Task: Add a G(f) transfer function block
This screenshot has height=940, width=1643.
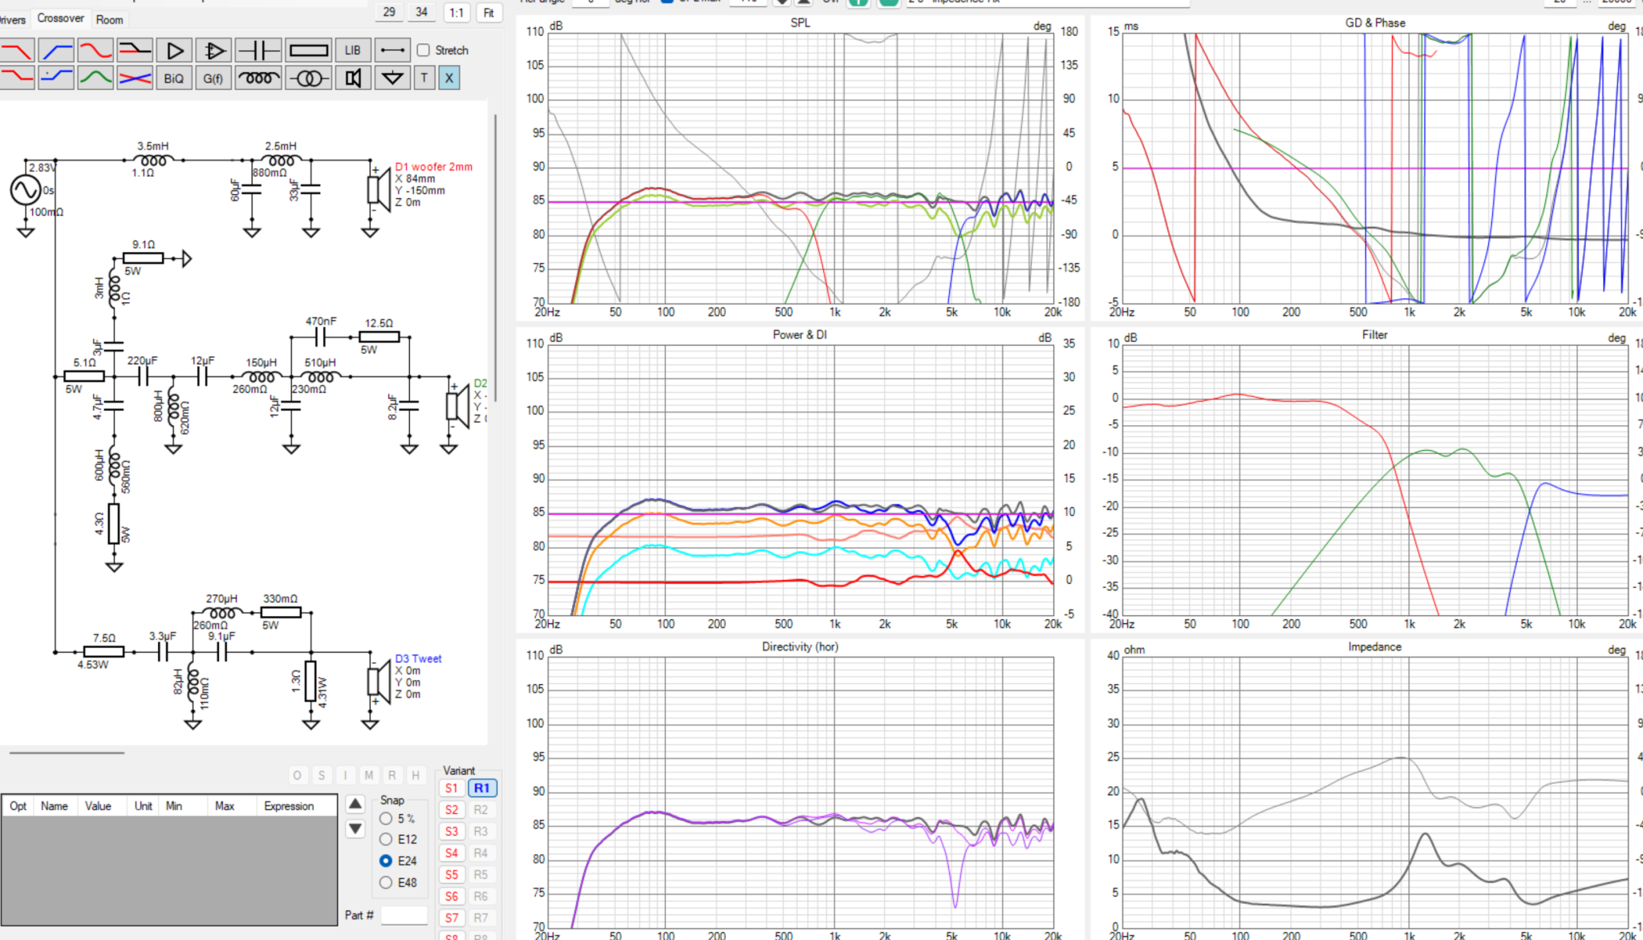Action: point(213,78)
